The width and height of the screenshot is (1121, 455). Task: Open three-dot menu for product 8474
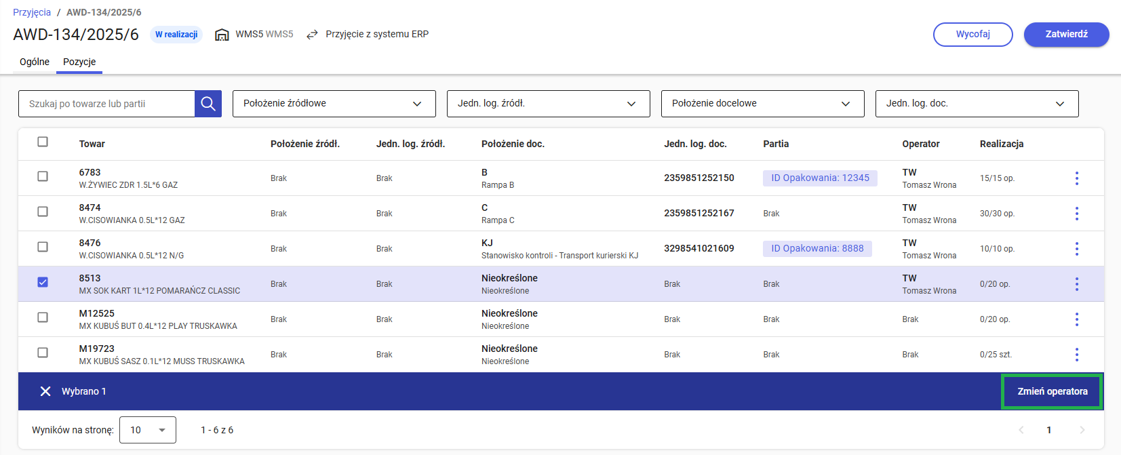tap(1076, 214)
